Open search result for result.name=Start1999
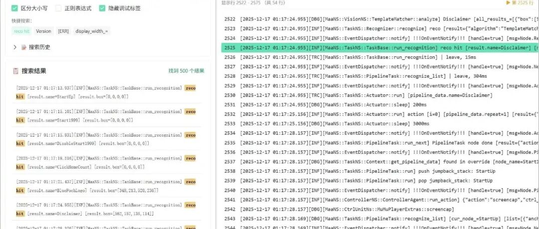The height and width of the screenshot is (229, 539). (107, 116)
